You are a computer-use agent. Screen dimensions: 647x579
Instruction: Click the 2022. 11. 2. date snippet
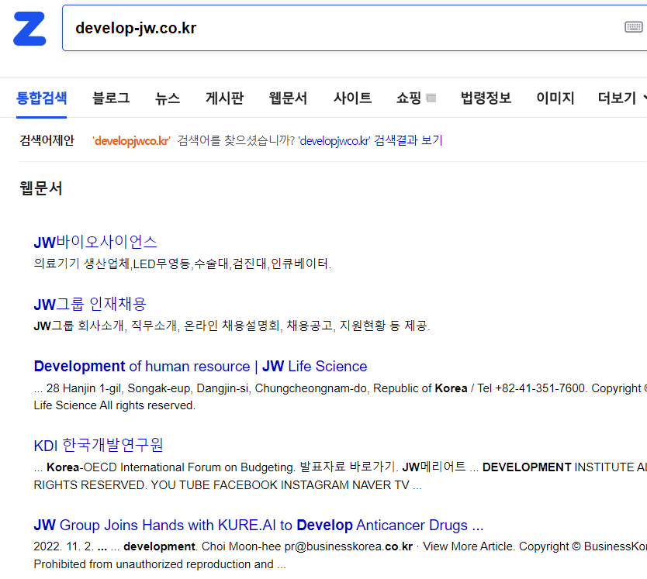pos(341,555)
